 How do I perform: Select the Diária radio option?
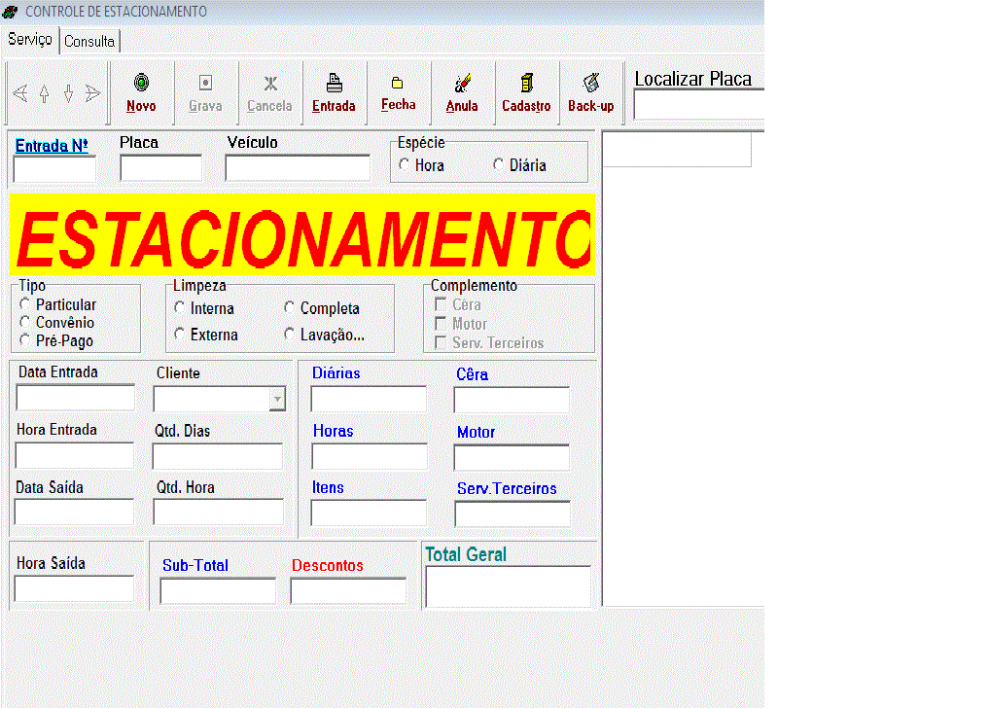499,165
